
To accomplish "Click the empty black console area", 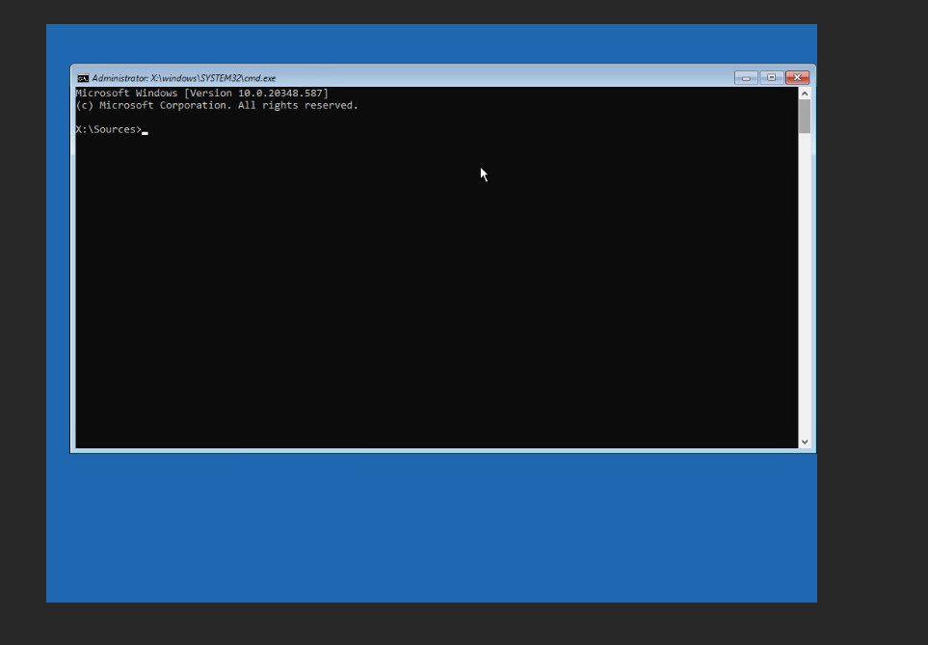I will tap(434, 309).
